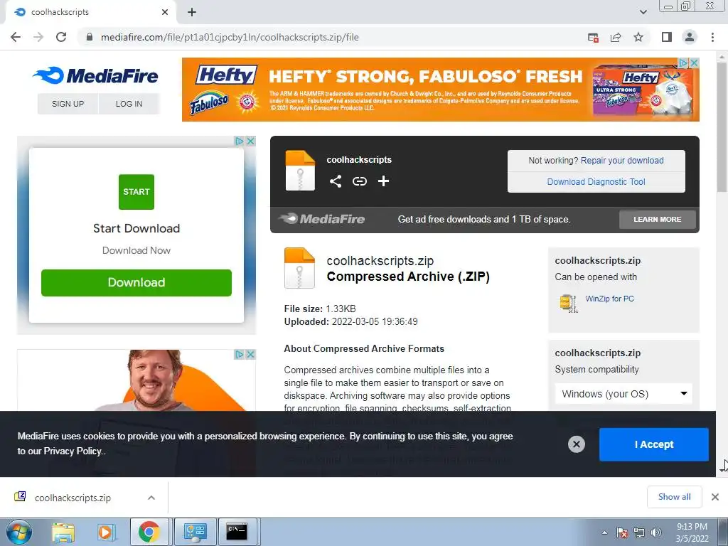Viewport: 728px width, 546px height.
Task: Click the large zip file icon beside coolhackscripts.zip
Action: tap(299, 268)
